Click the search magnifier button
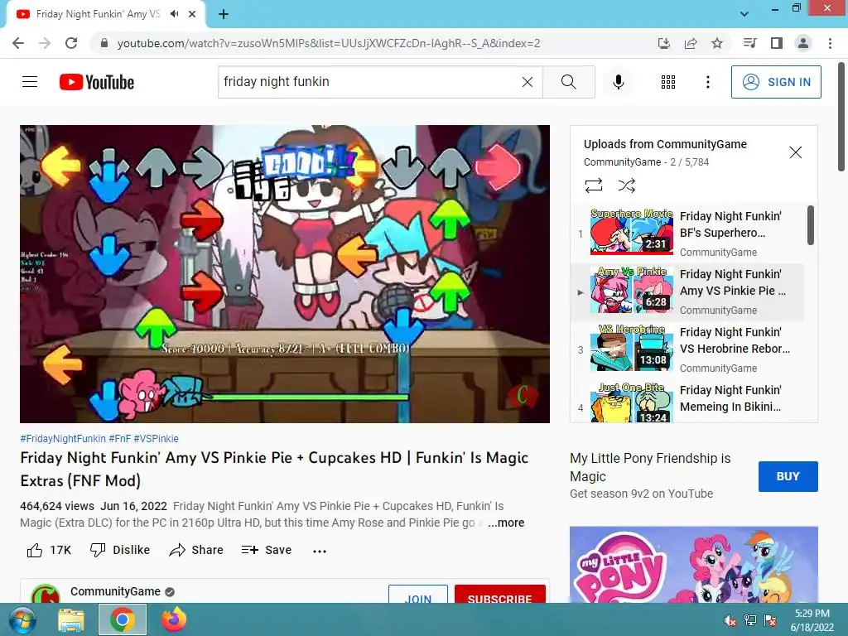This screenshot has width=848, height=636. [x=568, y=82]
